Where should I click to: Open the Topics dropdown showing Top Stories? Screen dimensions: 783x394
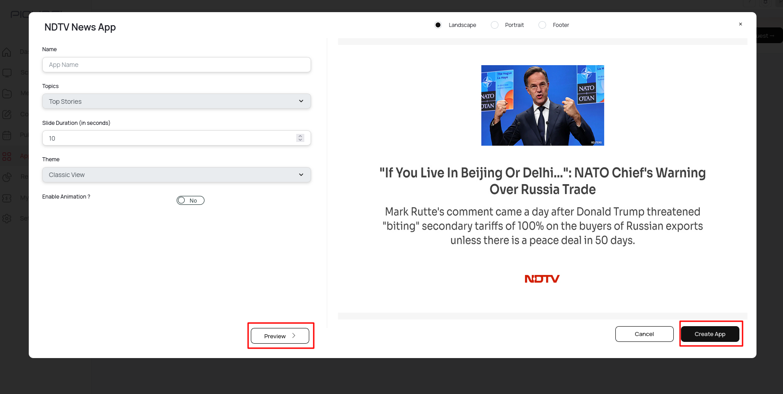[176, 102]
